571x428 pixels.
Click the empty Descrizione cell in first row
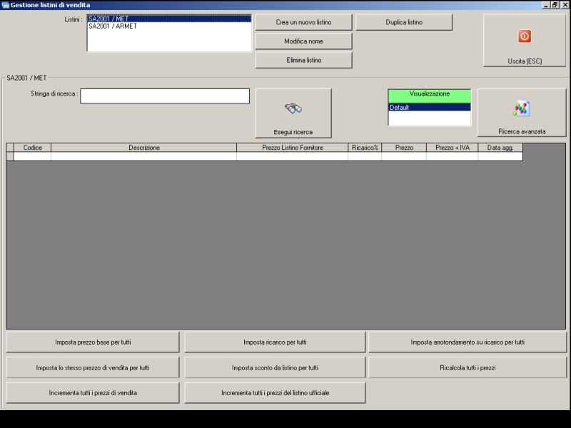click(x=144, y=156)
